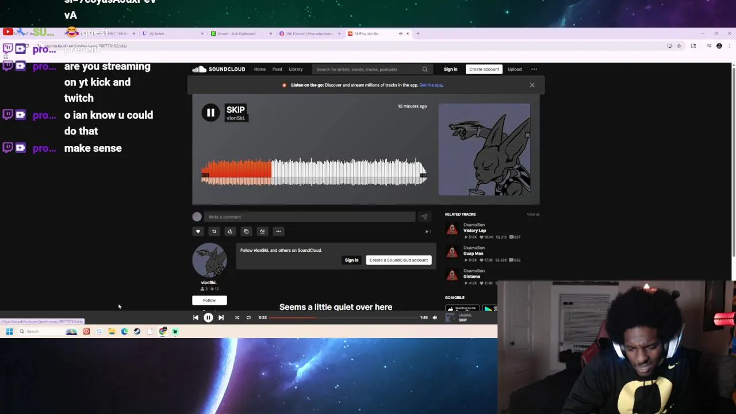736x414 pixels.
Task: Switch to the Twitch browser tab
Action: (172, 33)
